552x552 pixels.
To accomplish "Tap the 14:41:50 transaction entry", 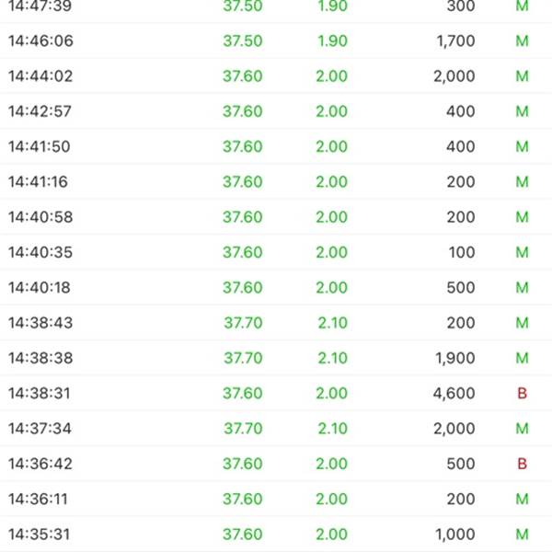I will tap(276, 146).
